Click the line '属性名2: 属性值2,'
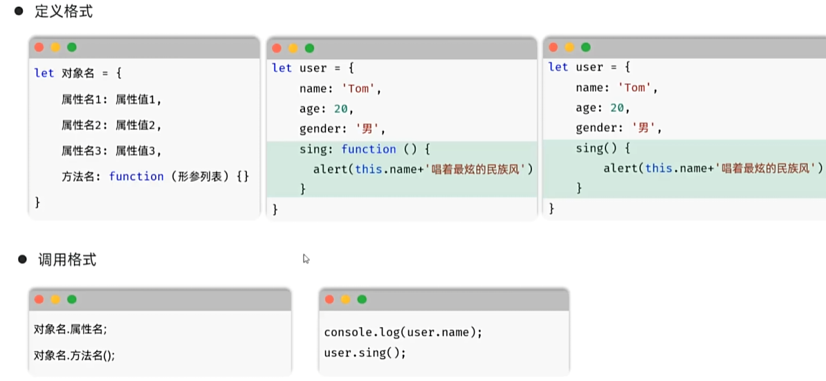The height and width of the screenshot is (381, 826). 111,125
